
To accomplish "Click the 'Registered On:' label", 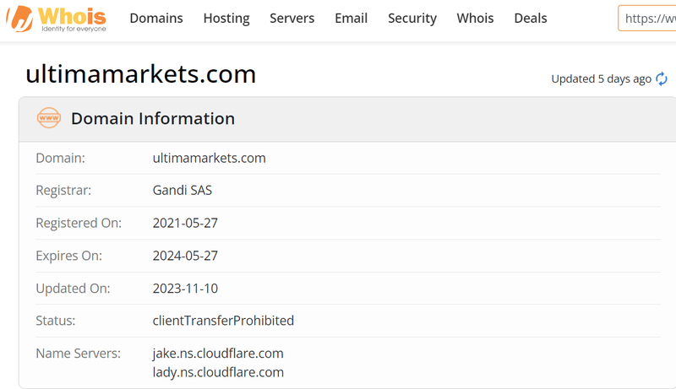I will 79,223.
